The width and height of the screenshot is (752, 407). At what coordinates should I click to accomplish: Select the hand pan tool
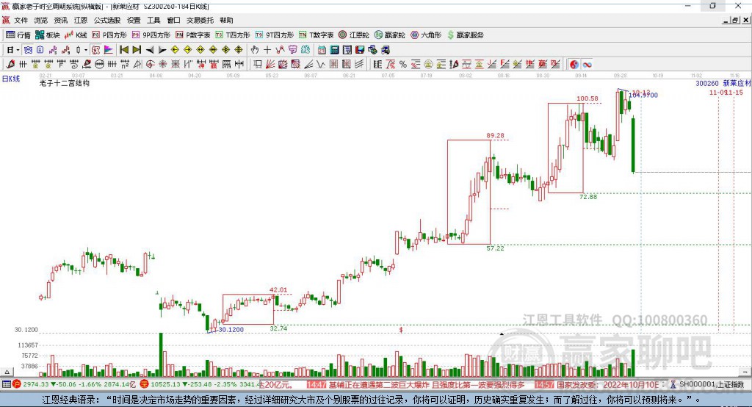tap(255, 50)
